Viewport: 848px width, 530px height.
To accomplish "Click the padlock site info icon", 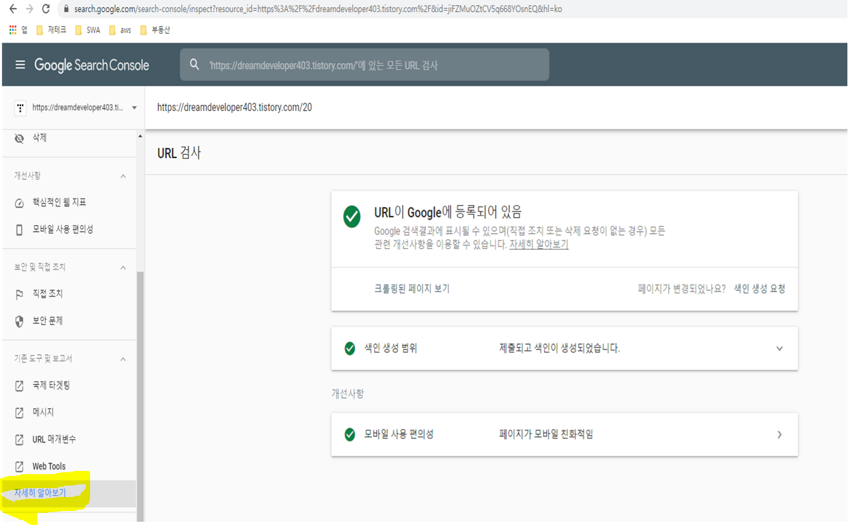I will [66, 10].
